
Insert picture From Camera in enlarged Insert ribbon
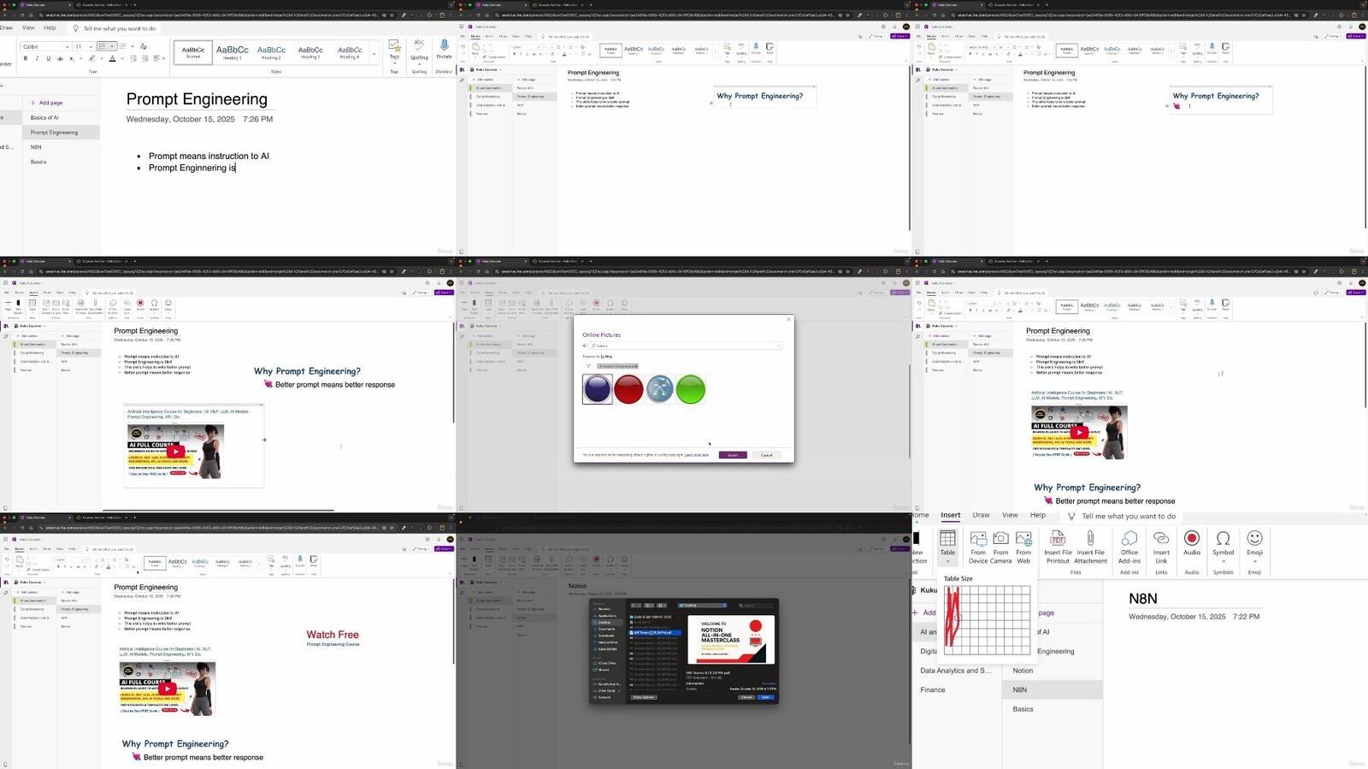pos(1000,547)
